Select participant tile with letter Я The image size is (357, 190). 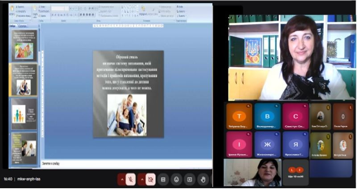click(x=295, y=145)
